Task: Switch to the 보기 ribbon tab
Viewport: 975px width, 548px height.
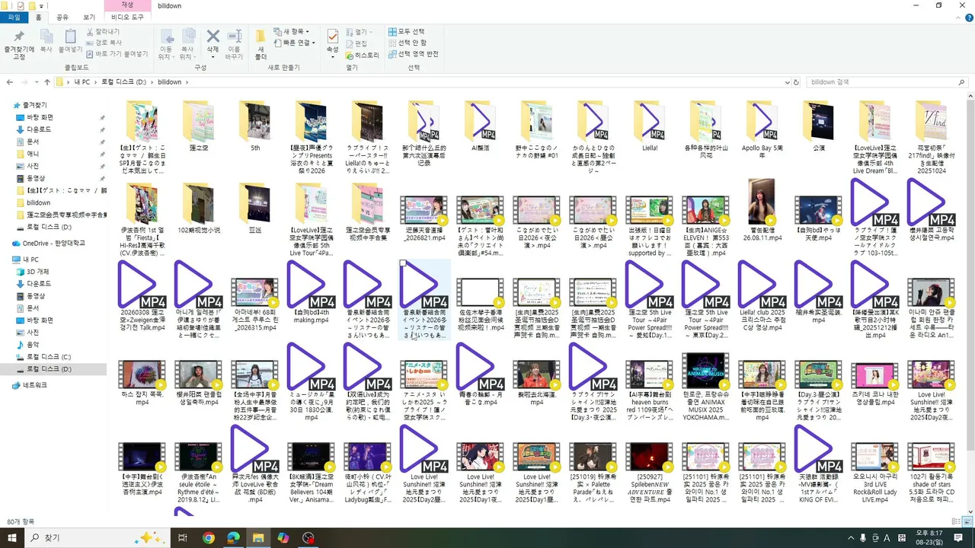Action: click(x=89, y=17)
